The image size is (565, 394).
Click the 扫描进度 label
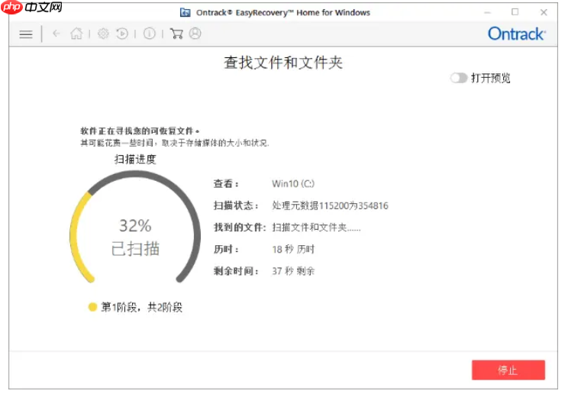pyautogui.click(x=135, y=159)
